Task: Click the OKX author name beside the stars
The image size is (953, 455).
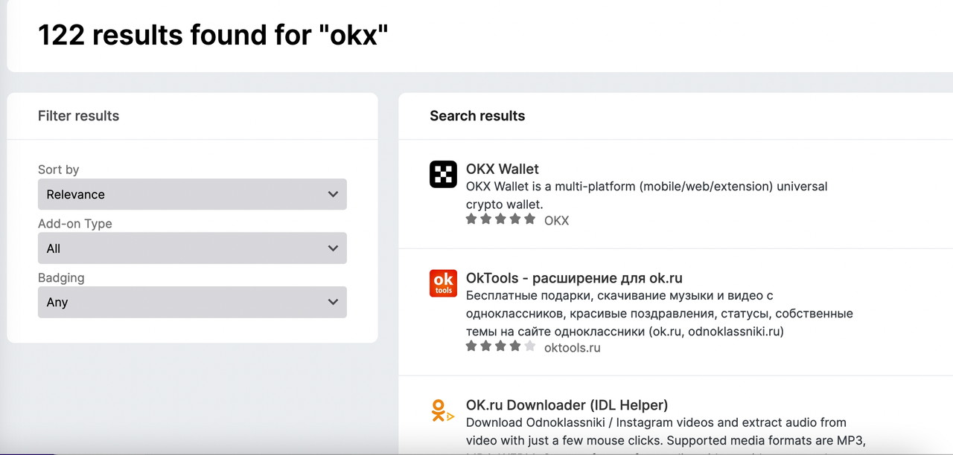Action: coord(556,220)
